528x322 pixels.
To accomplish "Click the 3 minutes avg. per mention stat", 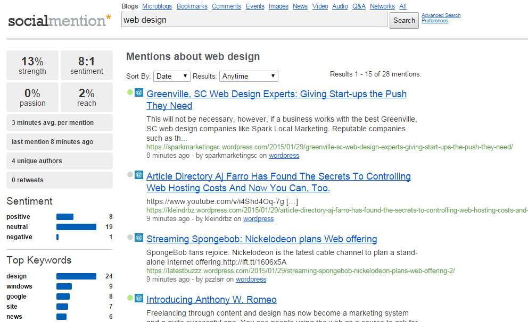I will coord(60,123).
